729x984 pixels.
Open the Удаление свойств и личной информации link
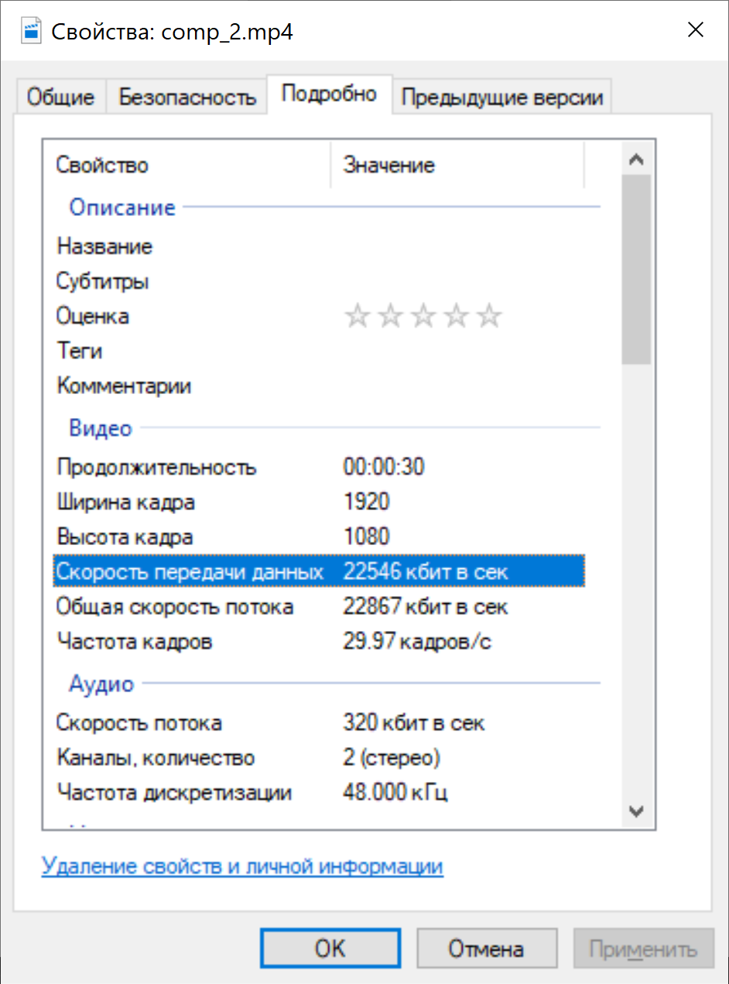pos(242,866)
